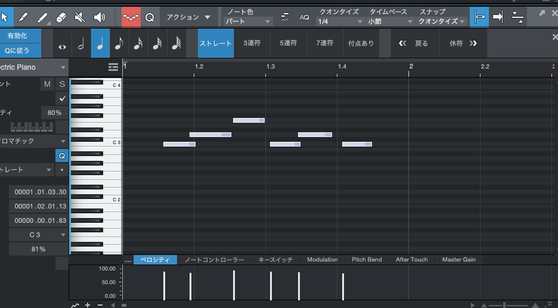The width and height of the screenshot is (558, 308).
Task: Open the C 3 pitch dropdown
Action: pyautogui.click(x=39, y=235)
